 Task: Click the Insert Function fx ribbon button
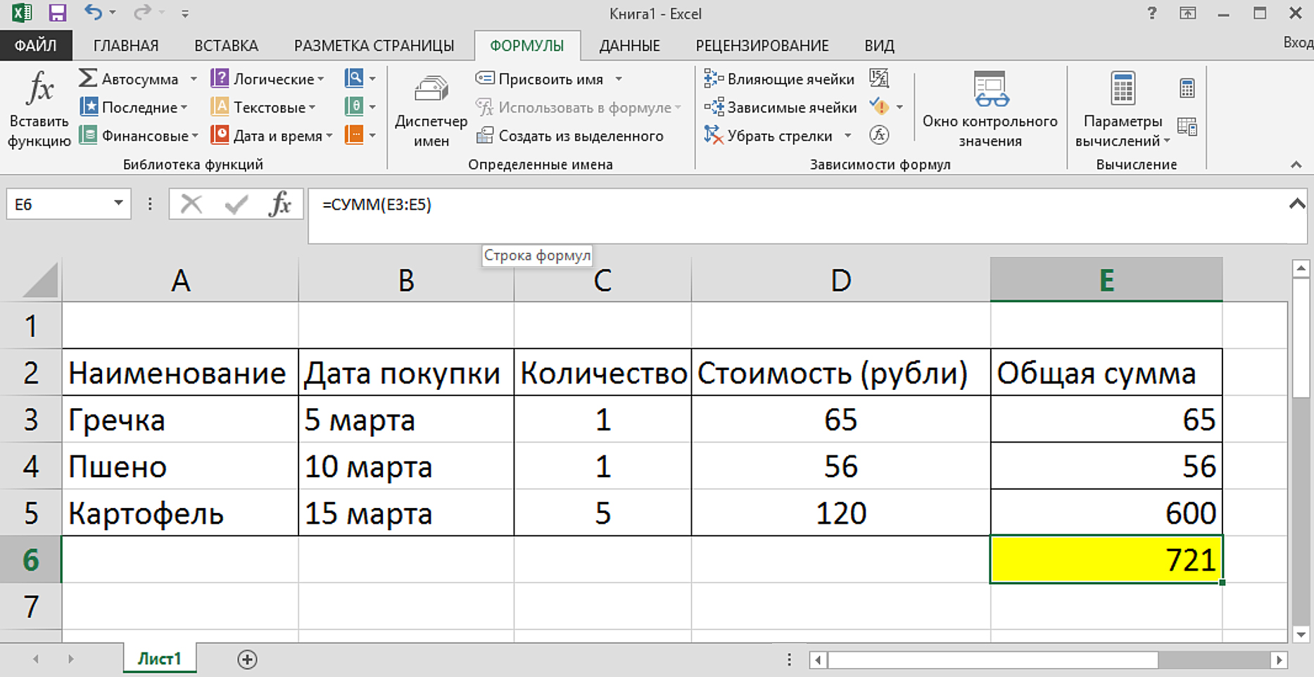[39, 109]
